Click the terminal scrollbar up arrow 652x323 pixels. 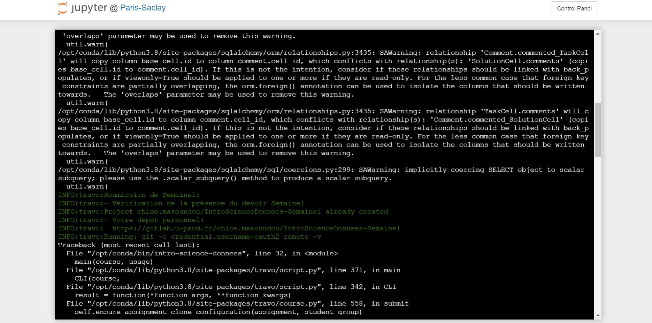click(x=598, y=34)
